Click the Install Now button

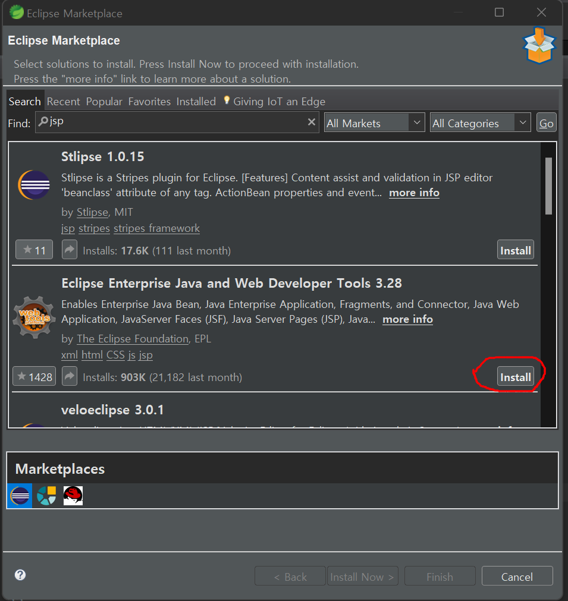(362, 576)
